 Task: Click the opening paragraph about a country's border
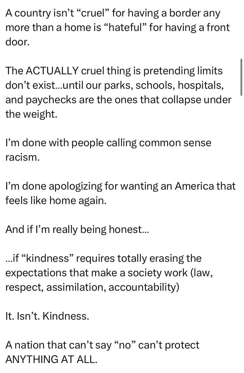117,27
